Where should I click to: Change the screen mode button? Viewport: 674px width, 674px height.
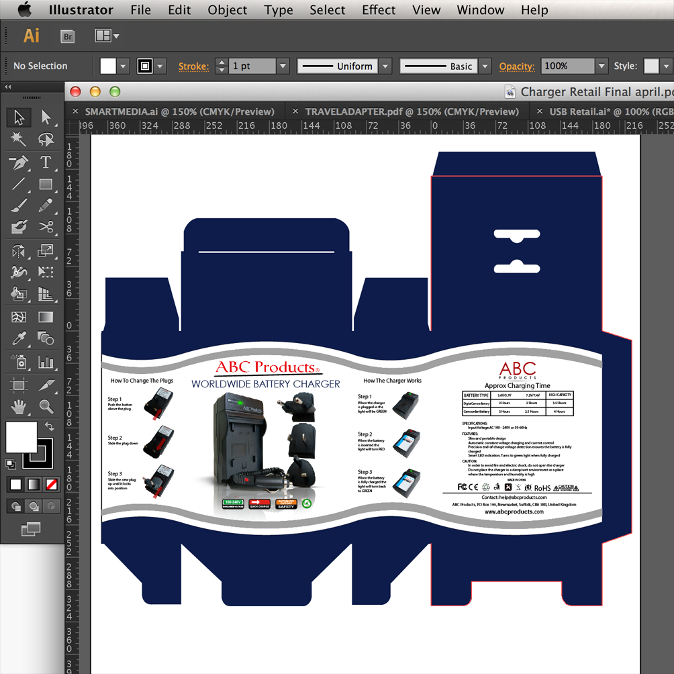[x=31, y=529]
